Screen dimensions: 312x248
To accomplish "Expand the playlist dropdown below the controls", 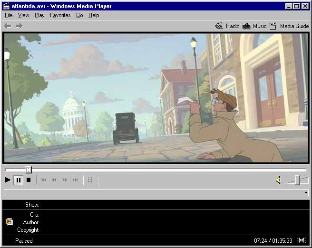I will (306, 193).
